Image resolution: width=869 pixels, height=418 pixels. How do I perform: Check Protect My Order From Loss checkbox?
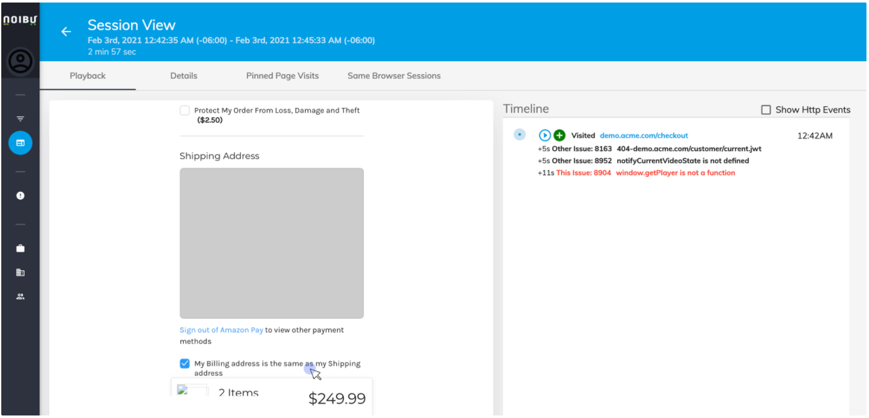tap(185, 110)
